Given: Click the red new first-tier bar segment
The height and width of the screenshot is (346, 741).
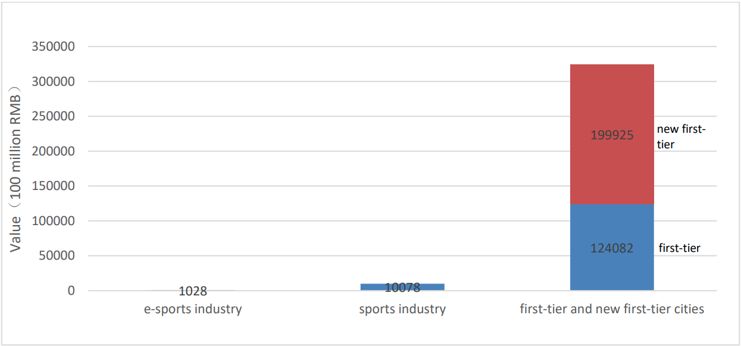Looking at the screenshot, I should tap(612, 135).
